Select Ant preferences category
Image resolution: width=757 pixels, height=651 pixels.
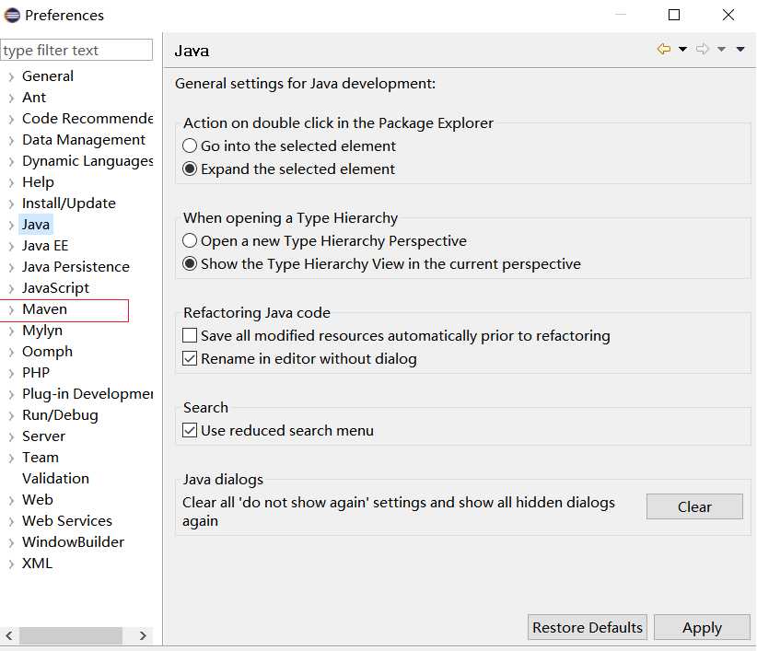tap(34, 97)
